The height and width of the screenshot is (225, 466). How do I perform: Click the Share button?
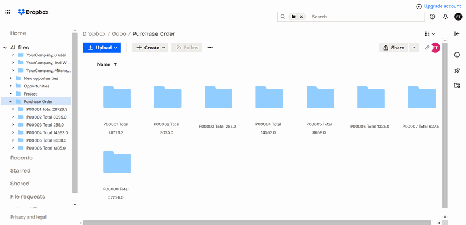pos(394,48)
